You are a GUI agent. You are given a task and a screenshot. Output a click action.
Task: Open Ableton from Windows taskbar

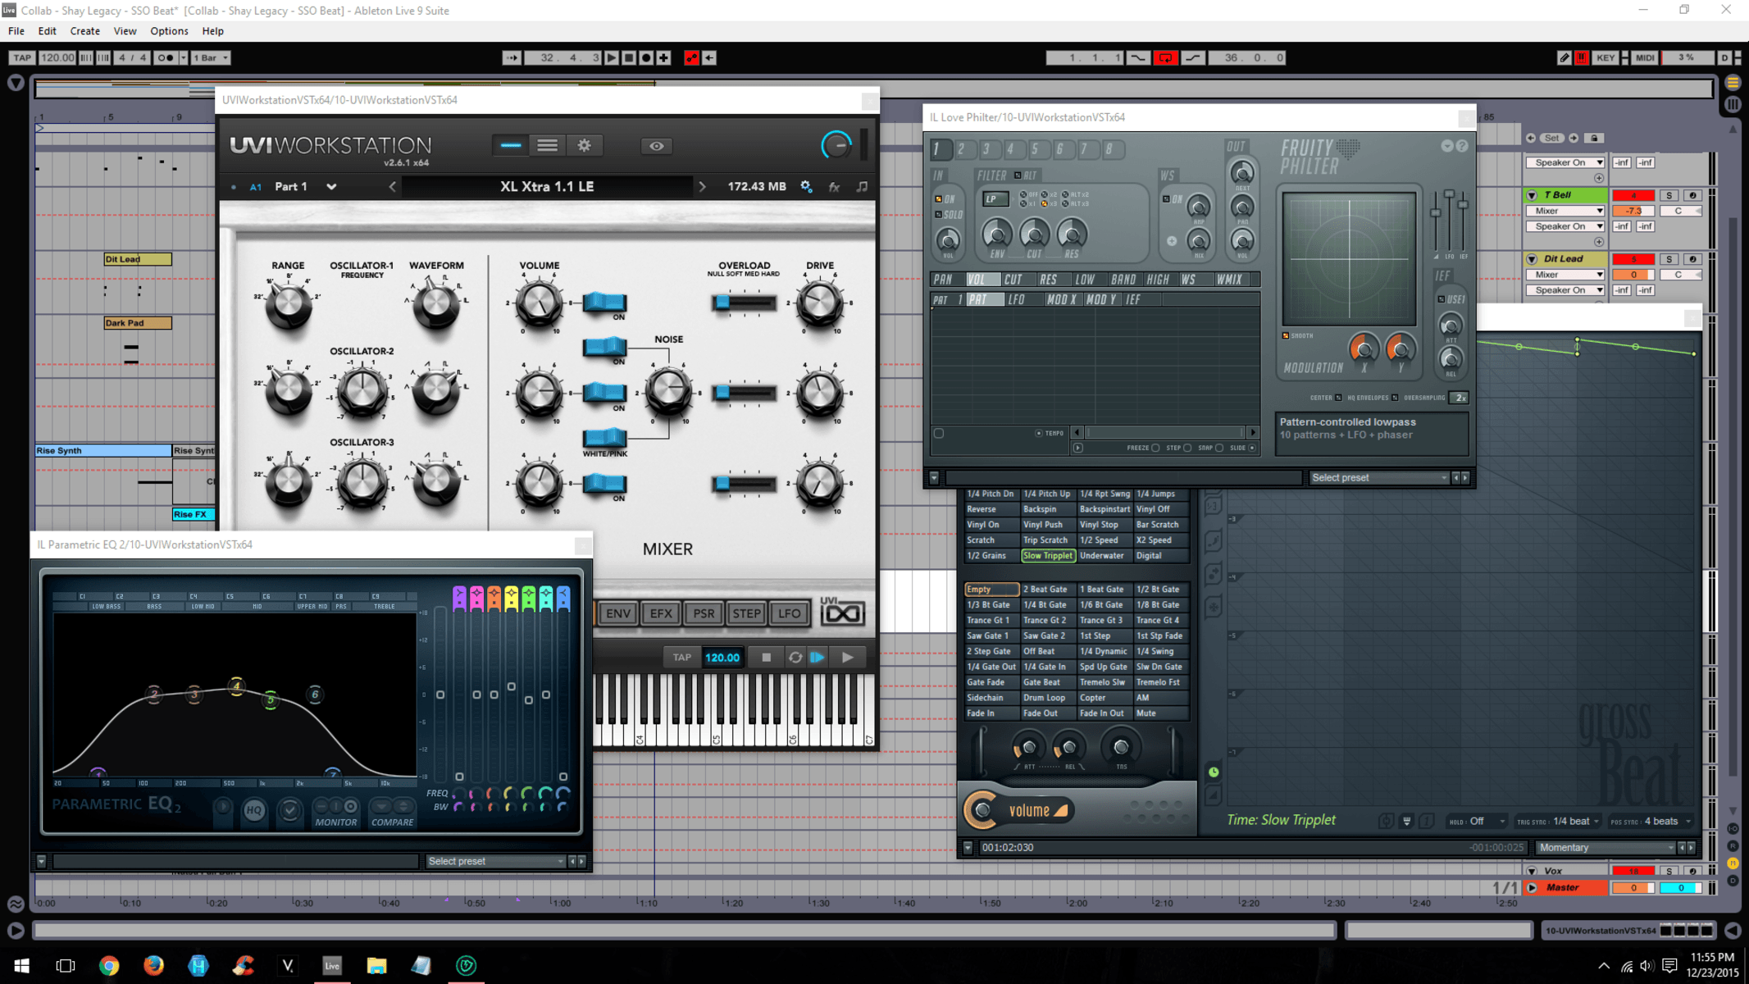(x=331, y=965)
